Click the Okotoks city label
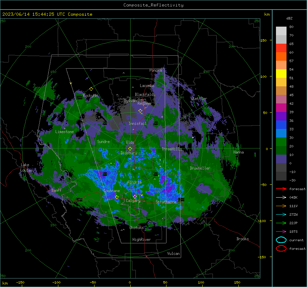This screenshot has height=287, width=307. coord(136,228)
